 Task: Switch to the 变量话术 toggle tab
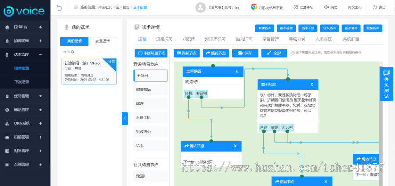105,42
